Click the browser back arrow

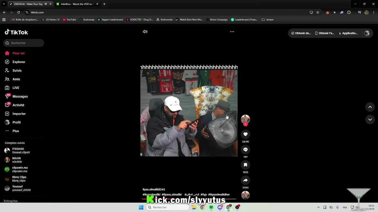[x=4, y=12]
